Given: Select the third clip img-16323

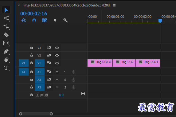Looking at the screenshot, I should click(x=148, y=63).
